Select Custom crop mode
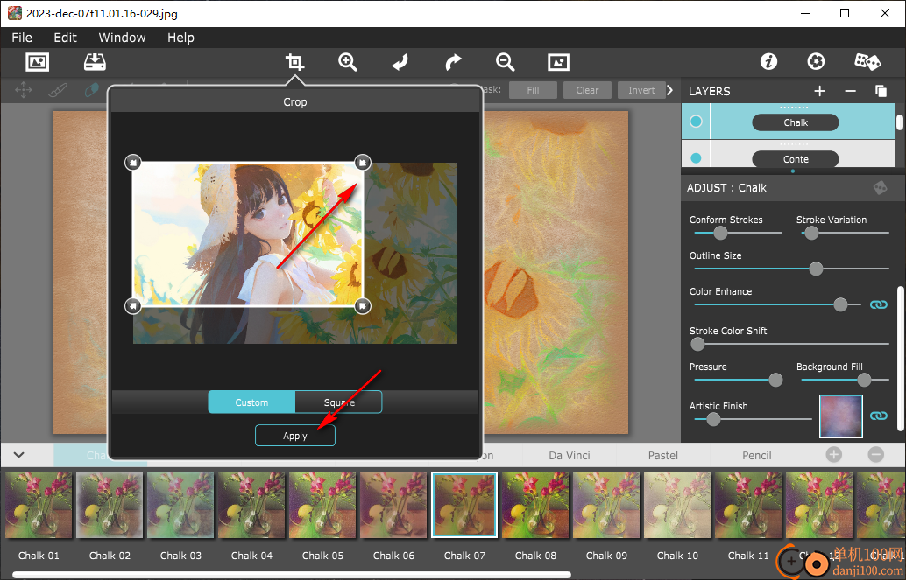Screen dimensions: 906x580 point(251,402)
